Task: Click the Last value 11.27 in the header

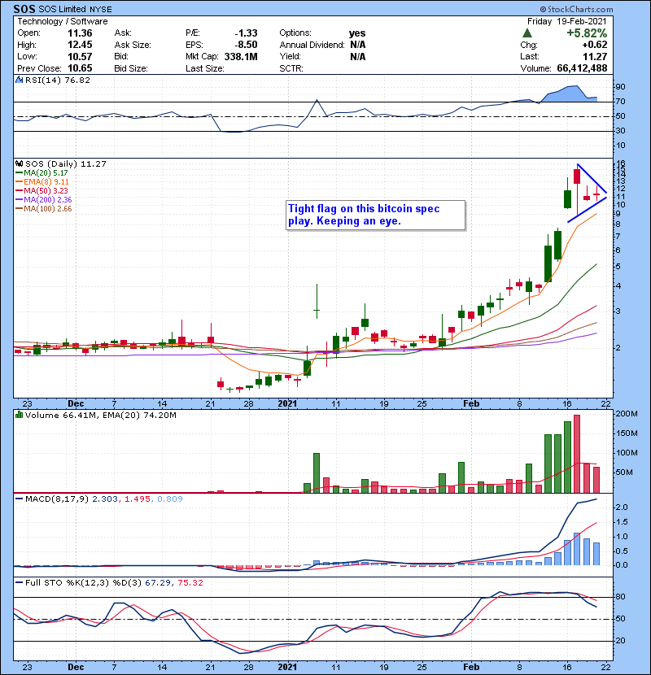Action: pos(595,56)
